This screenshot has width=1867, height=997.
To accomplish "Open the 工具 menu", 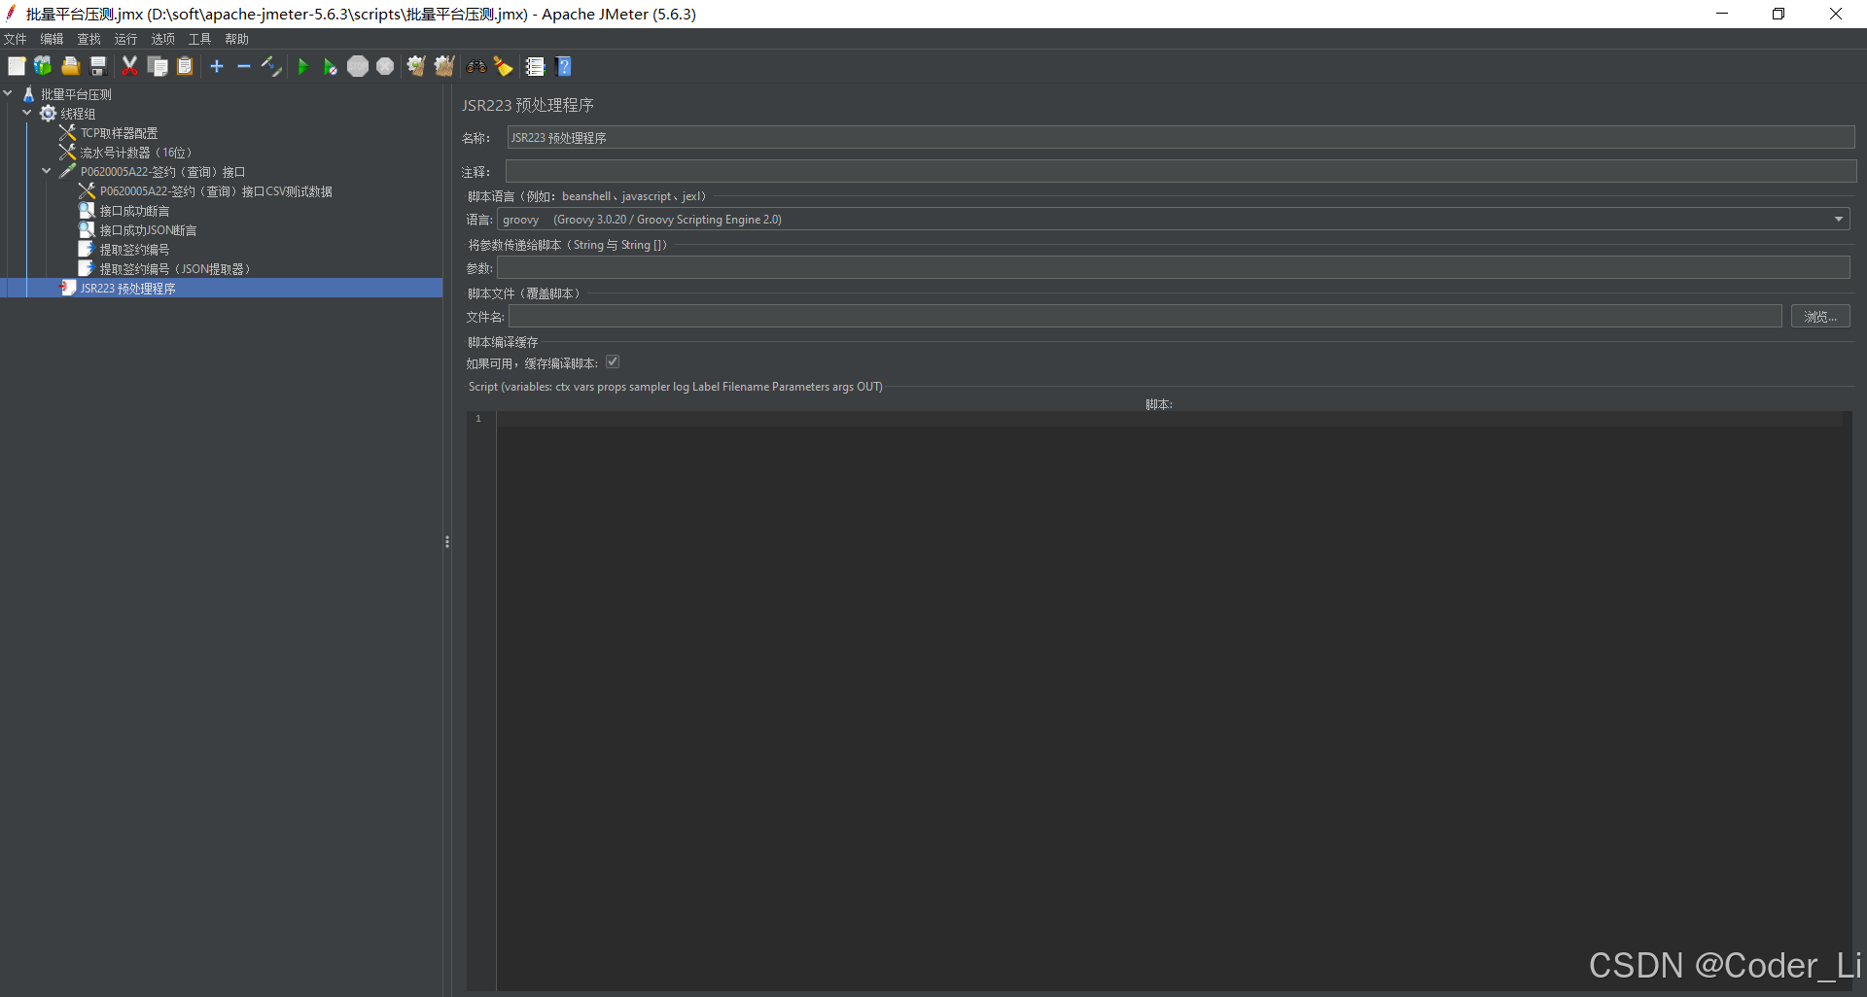I will pyautogui.click(x=199, y=39).
